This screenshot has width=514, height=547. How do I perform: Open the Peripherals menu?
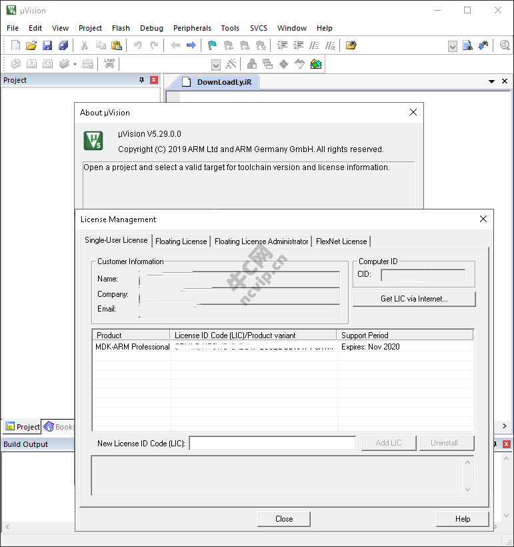pyautogui.click(x=192, y=28)
